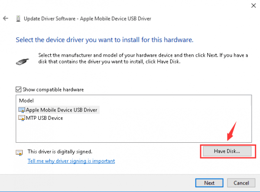This screenshot has height=192, width=260.
Task: Cancel the driver update
Action: (x=238, y=182)
